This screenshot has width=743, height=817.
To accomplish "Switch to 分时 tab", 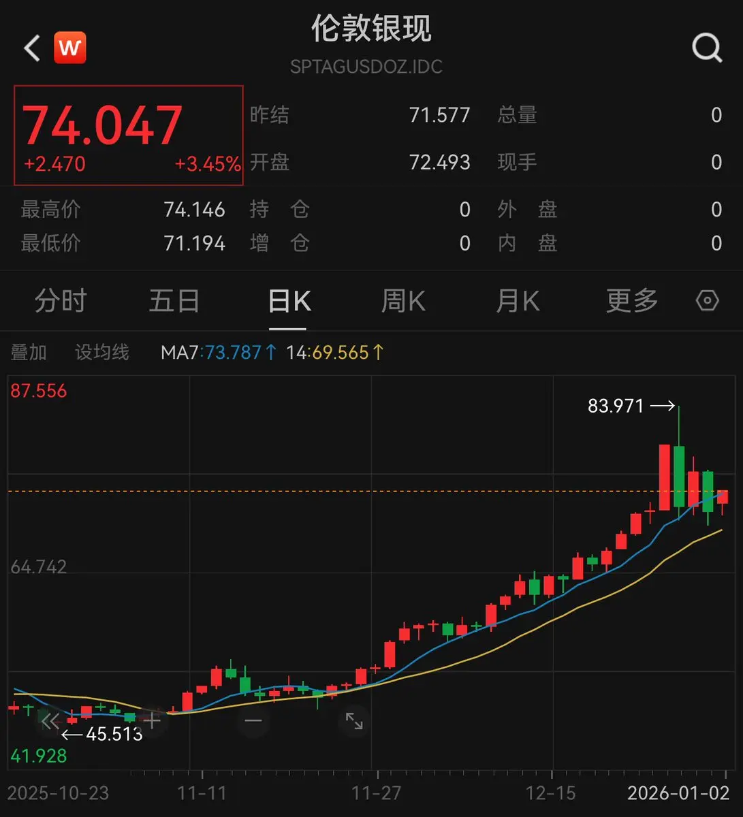I will pos(61,300).
